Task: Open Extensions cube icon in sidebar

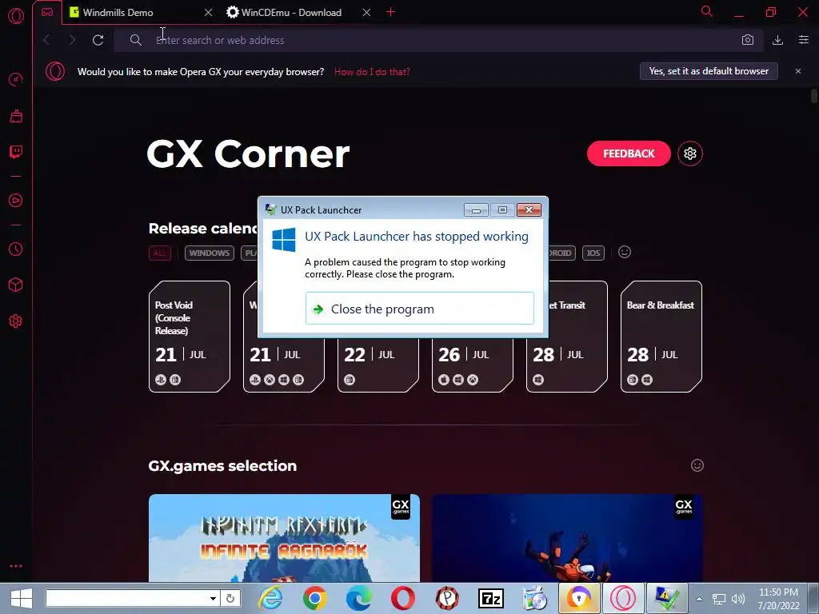Action: pyautogui.click(x=16, y=285)
